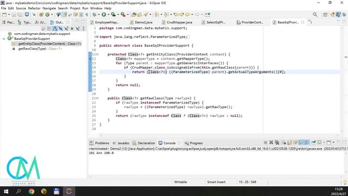The width and height of the screenshot is (348, 196).
Task: Switch to the Demo2.java editor tab
Action: pyautogui.click(x=141, y=22)
